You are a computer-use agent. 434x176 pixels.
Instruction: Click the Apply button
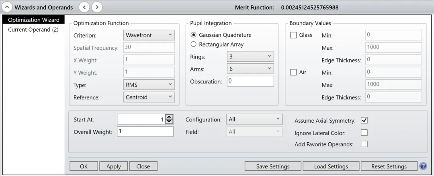[113, 166]
